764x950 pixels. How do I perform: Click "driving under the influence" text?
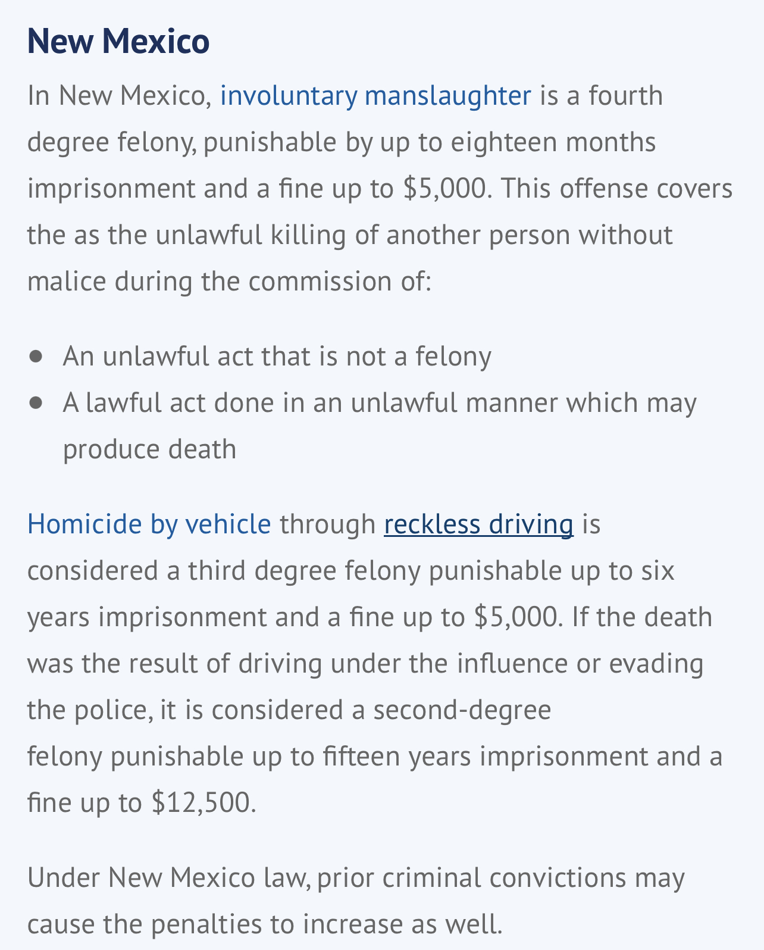[x=403, y=664]
